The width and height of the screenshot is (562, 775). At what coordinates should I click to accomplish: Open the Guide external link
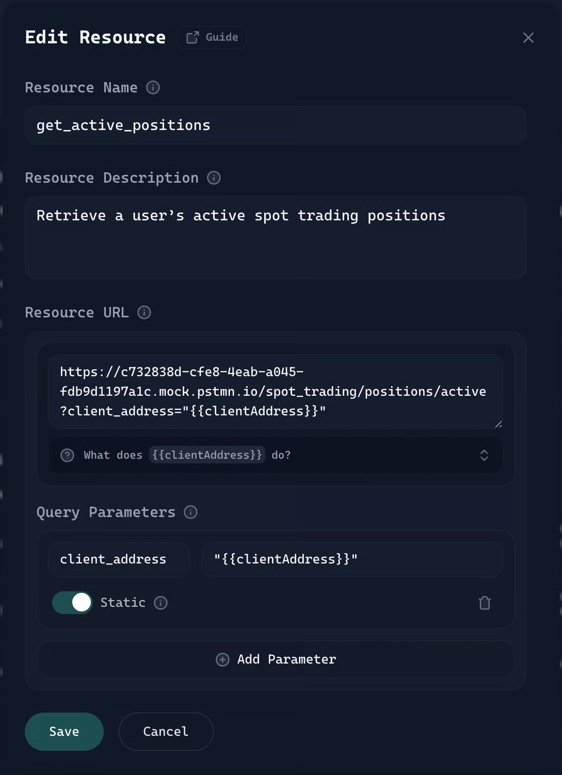pyautogui.click(x=212, y=37)
